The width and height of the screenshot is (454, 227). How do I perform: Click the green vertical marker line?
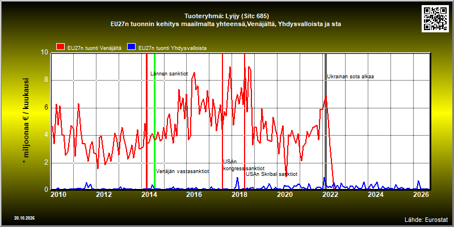click(x=154, y=121)
